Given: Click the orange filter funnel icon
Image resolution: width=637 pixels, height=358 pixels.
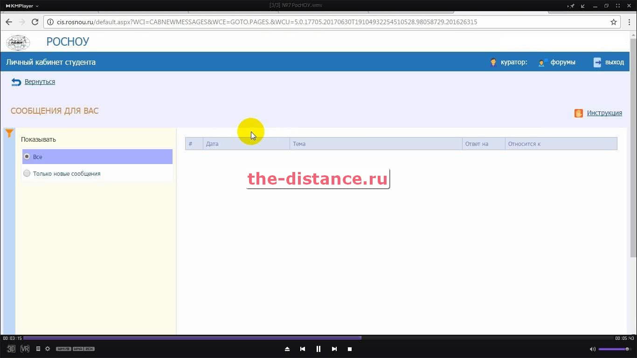Looking at the screenshot, I should tap(9, 134).
